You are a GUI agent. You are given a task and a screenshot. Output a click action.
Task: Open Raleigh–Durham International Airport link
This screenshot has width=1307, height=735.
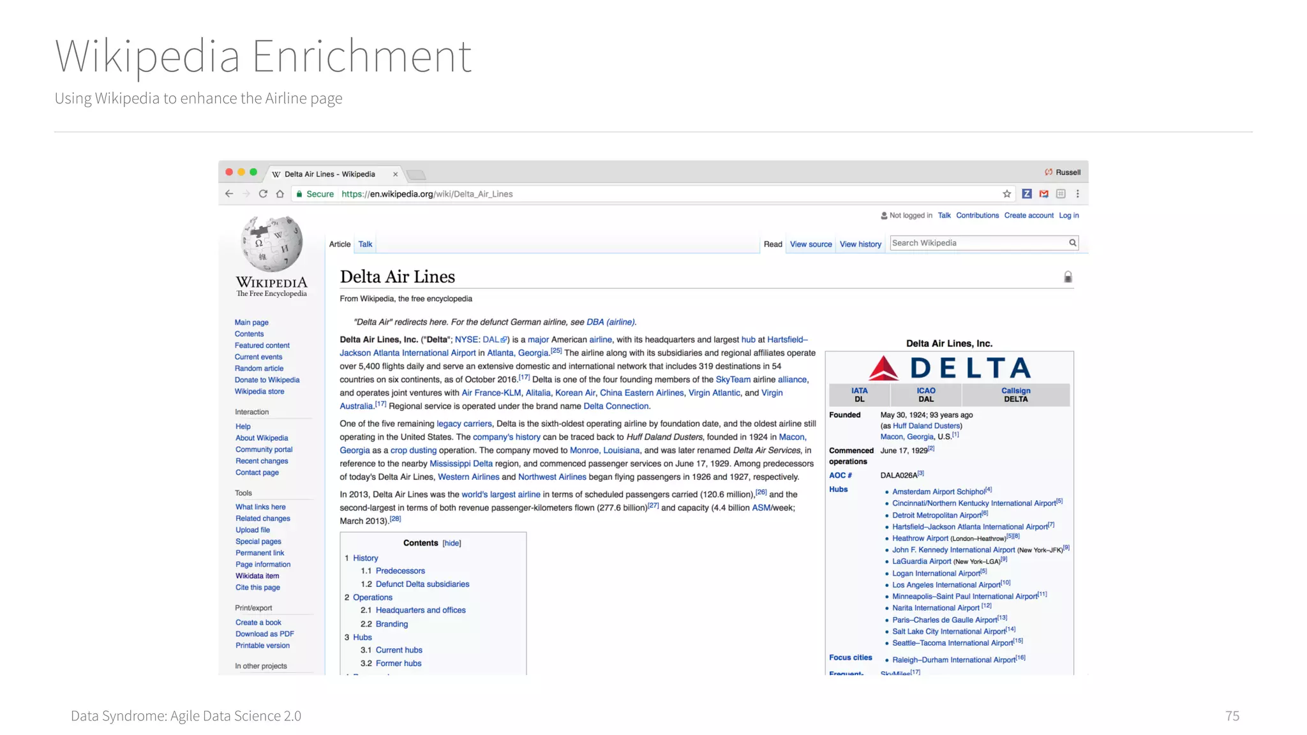tap(953, 660)
